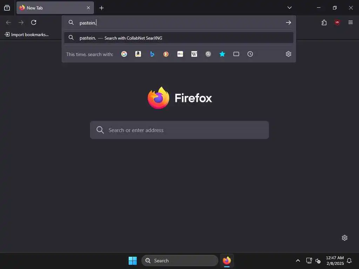Click the taskbar Search box
Viewport: 359px width, 269px height.
[x=180, y=261]
